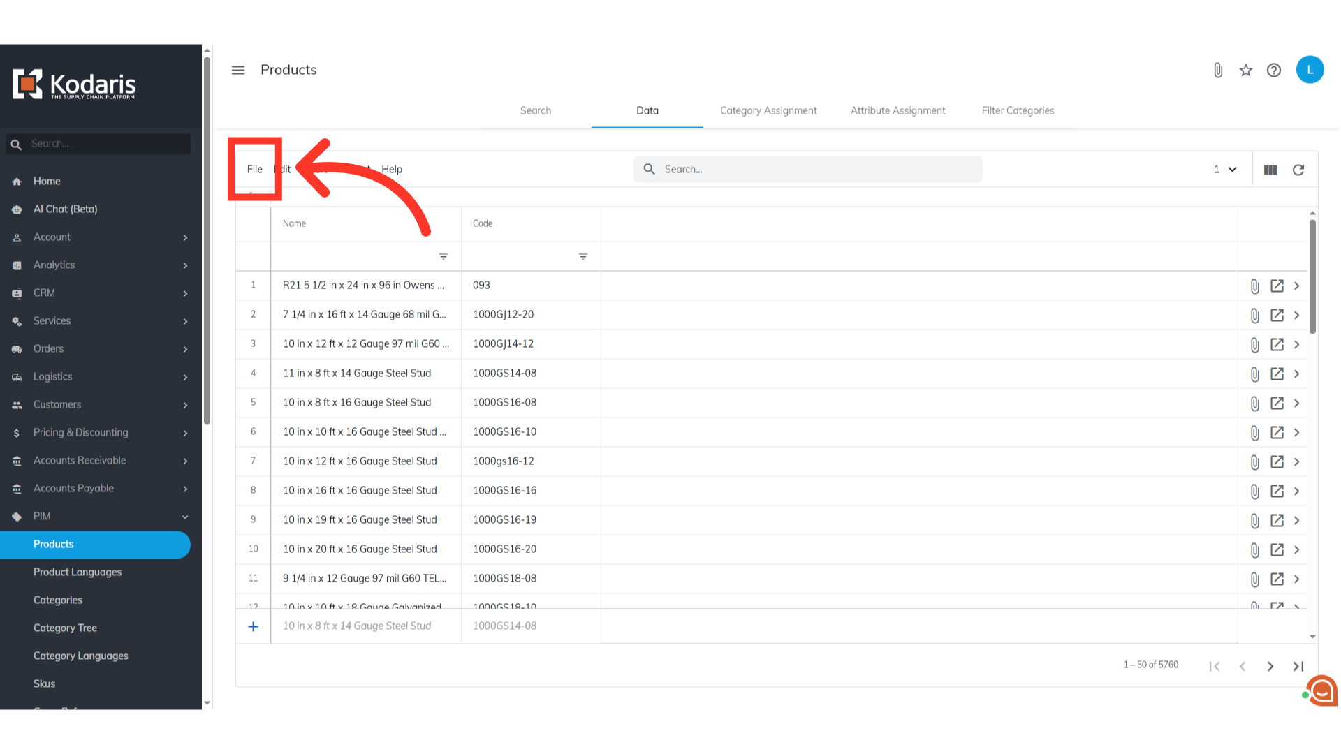The width and height of the screenshot is (1341, 754).
Task: Switch to the Category Assignment tab
Action: (x=768, y=110)
